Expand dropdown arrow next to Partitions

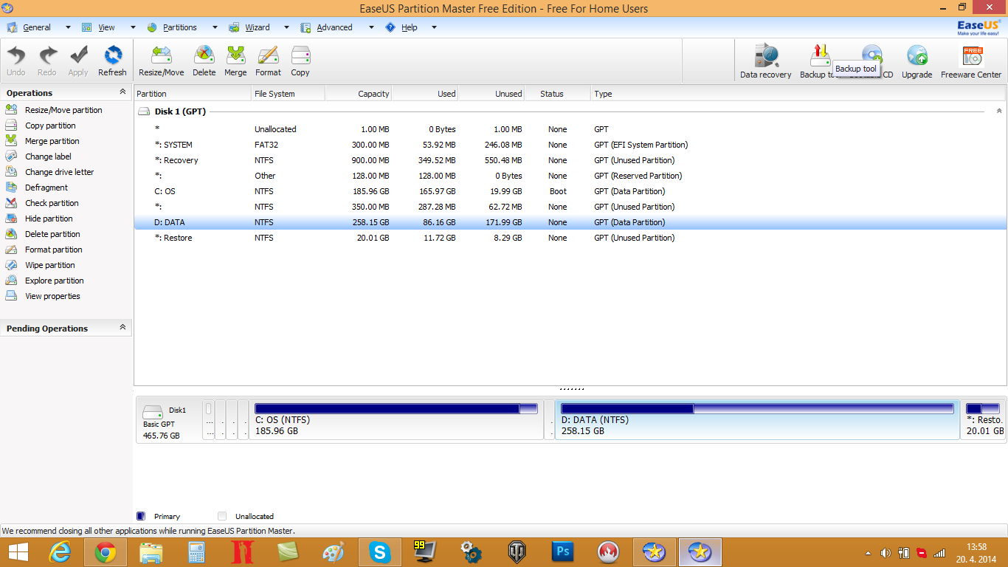click(215, 27)
